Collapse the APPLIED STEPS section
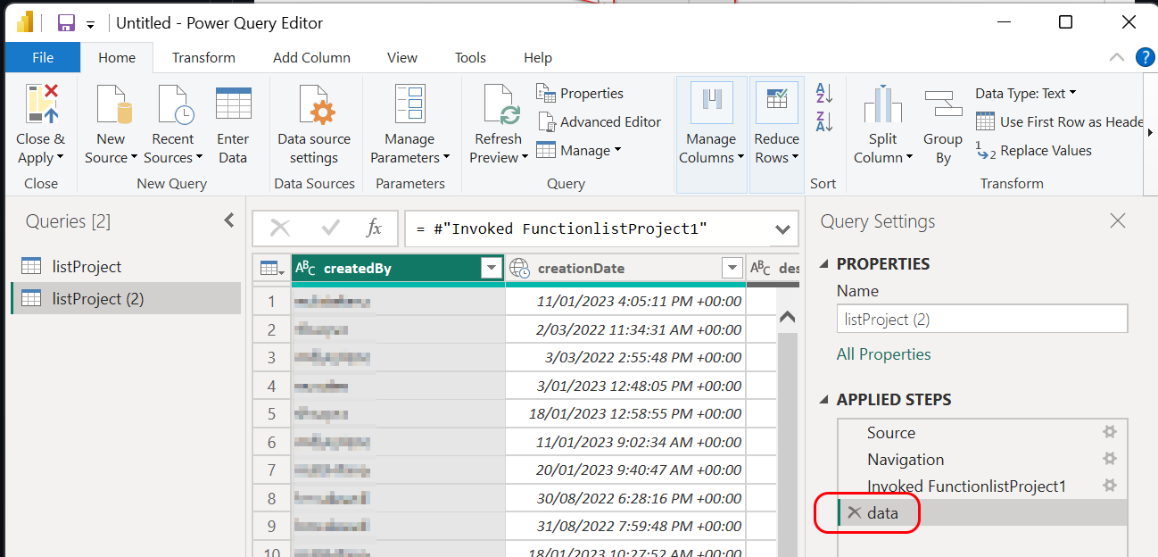 click(823, 400)
